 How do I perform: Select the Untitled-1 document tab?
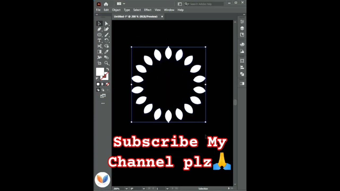136,16
